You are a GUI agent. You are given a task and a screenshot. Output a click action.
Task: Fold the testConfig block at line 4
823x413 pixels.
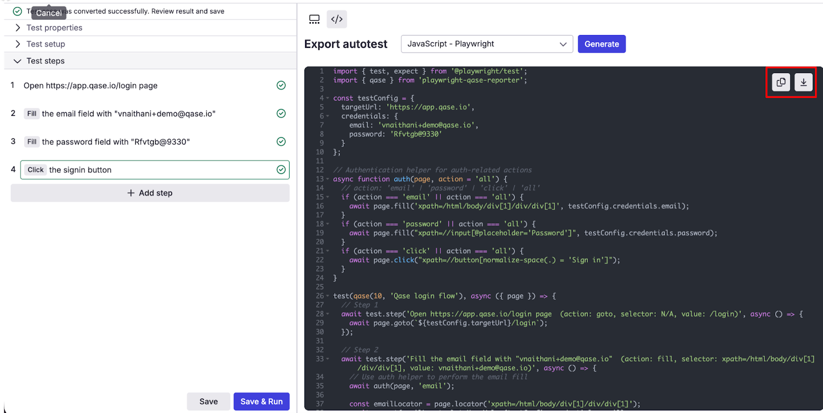point(328,98)
